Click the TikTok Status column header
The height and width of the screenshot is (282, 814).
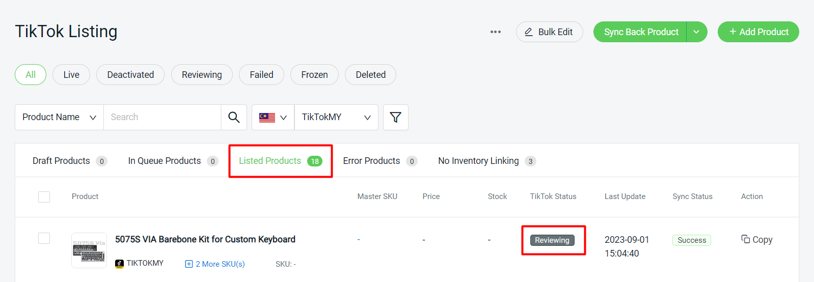pyautogui.click(x=553, y=196)
